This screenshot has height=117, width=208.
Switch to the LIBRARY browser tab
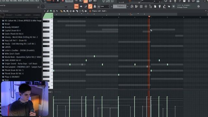(27, 15)
